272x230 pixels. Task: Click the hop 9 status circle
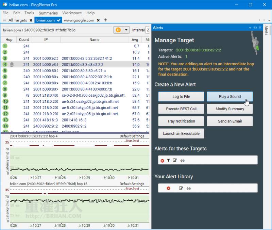click(5, 95)
